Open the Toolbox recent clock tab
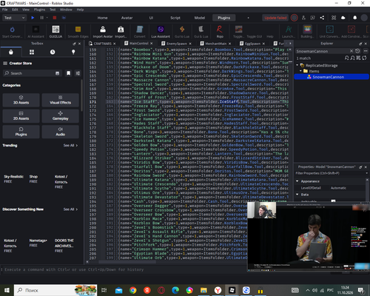370x296 pixels. 53,52
